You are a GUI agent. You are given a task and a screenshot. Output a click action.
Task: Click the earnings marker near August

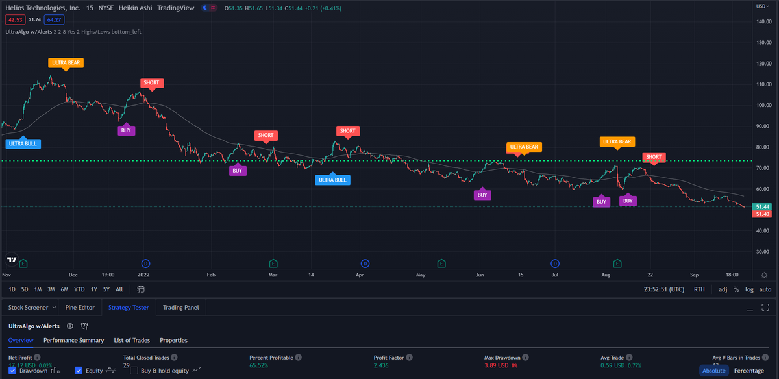[x=617, y=263]
